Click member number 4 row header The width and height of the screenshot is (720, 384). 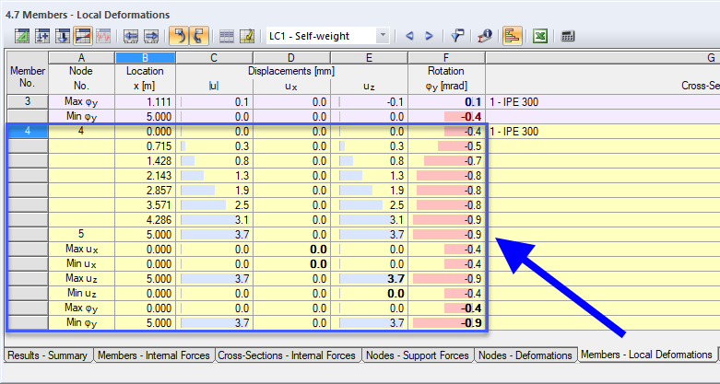pos(28,131)
